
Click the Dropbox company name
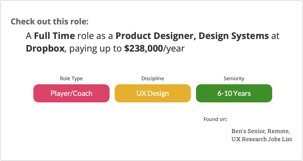[x=45, y=48]
